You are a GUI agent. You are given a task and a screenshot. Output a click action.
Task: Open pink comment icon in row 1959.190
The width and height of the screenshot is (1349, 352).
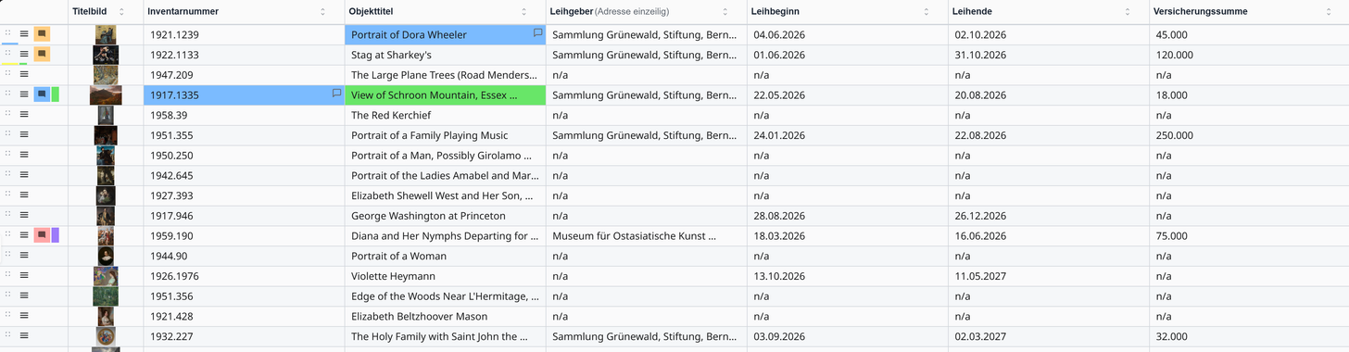(42, 235)
